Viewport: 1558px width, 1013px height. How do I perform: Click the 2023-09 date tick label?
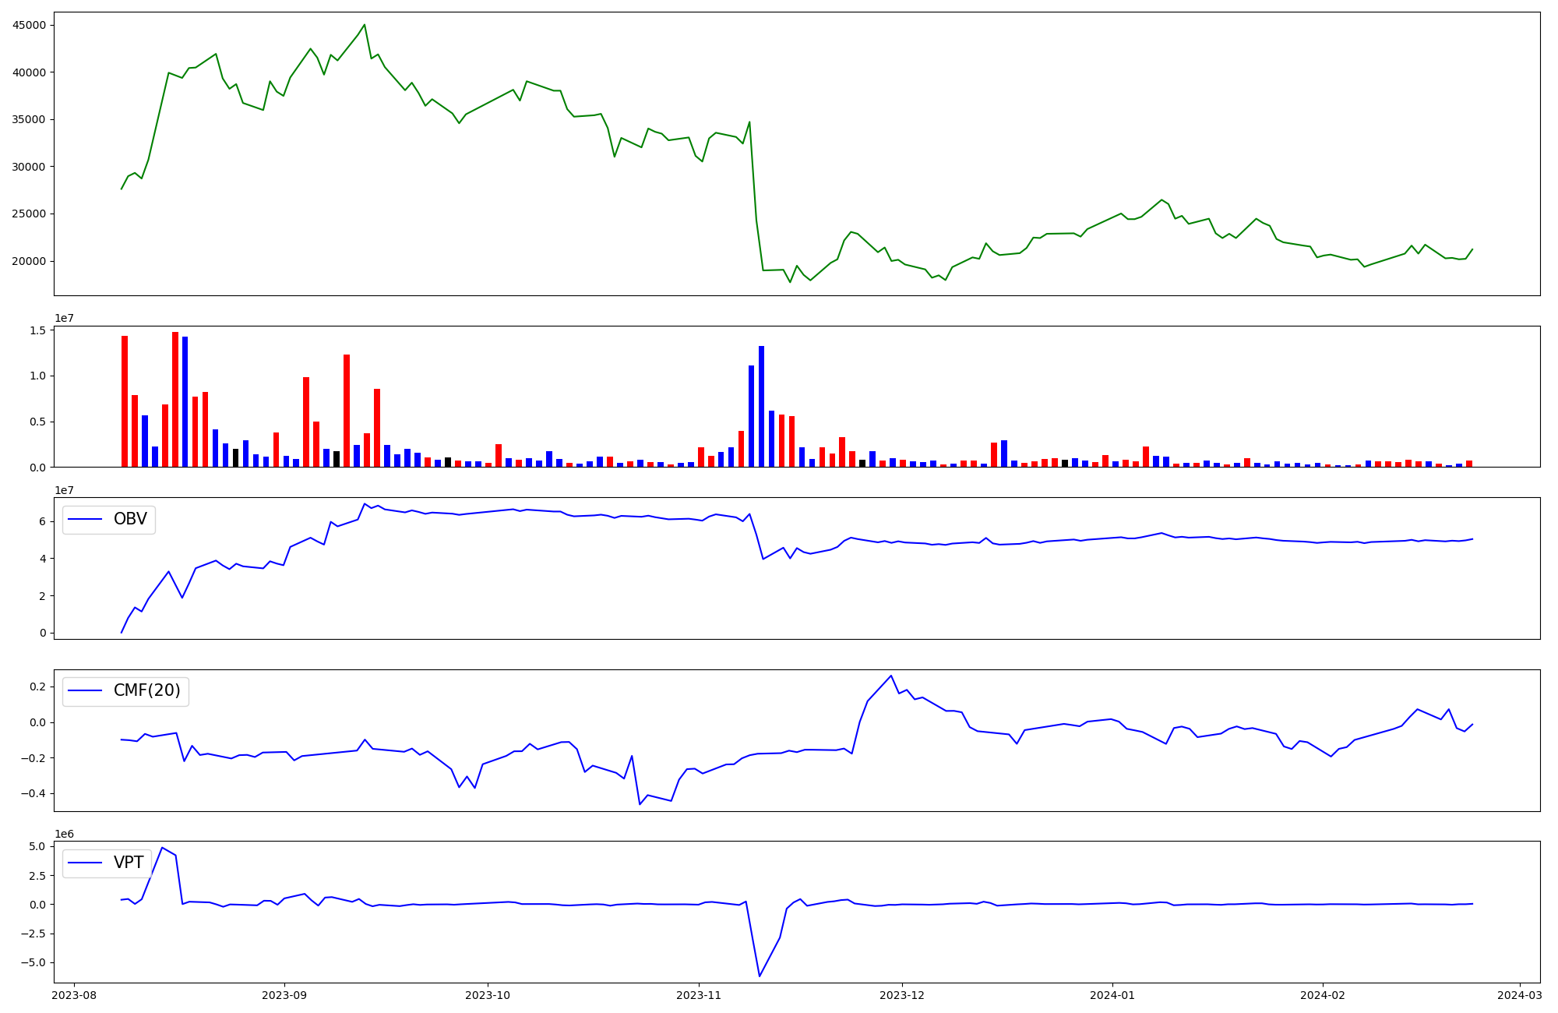click(284, 995)
